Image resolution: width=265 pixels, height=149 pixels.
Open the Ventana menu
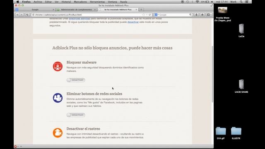point(112,2)
